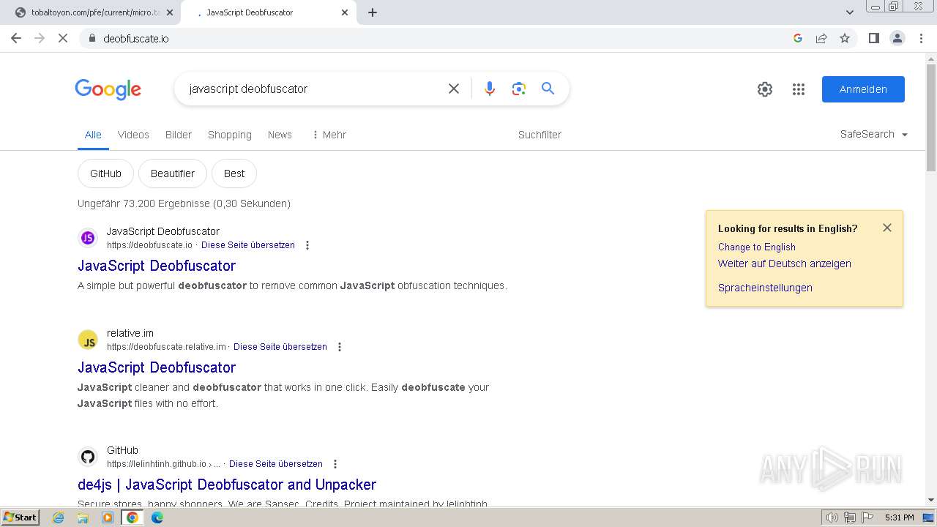Open the Google apps grid

click(x=799, y=89)
